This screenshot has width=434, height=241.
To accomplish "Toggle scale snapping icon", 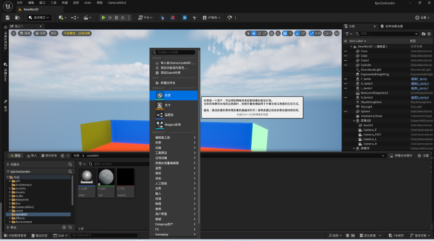I will tap(312, 33).
